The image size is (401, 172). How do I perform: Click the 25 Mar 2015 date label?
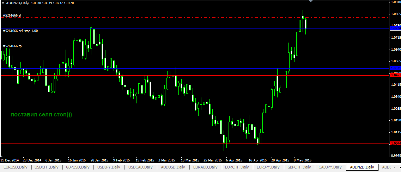[x=213, y=160]
